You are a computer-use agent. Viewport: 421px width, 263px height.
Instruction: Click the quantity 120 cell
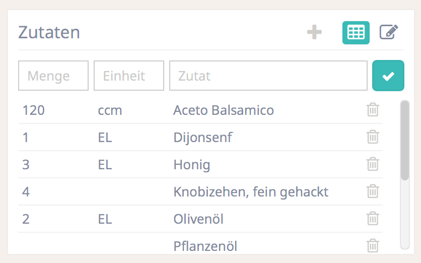34,110
